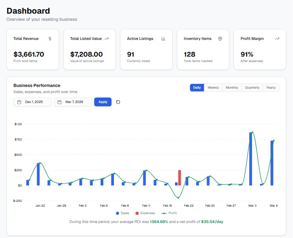Show the Yearly performance view
The width and height of the screenshot is (293, 238).
(x=271, y=88)
